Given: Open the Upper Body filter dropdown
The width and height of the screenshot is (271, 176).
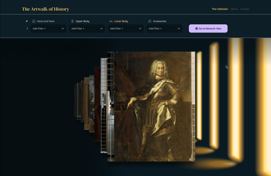Looking at the screenshot, I should pos(87,28).
